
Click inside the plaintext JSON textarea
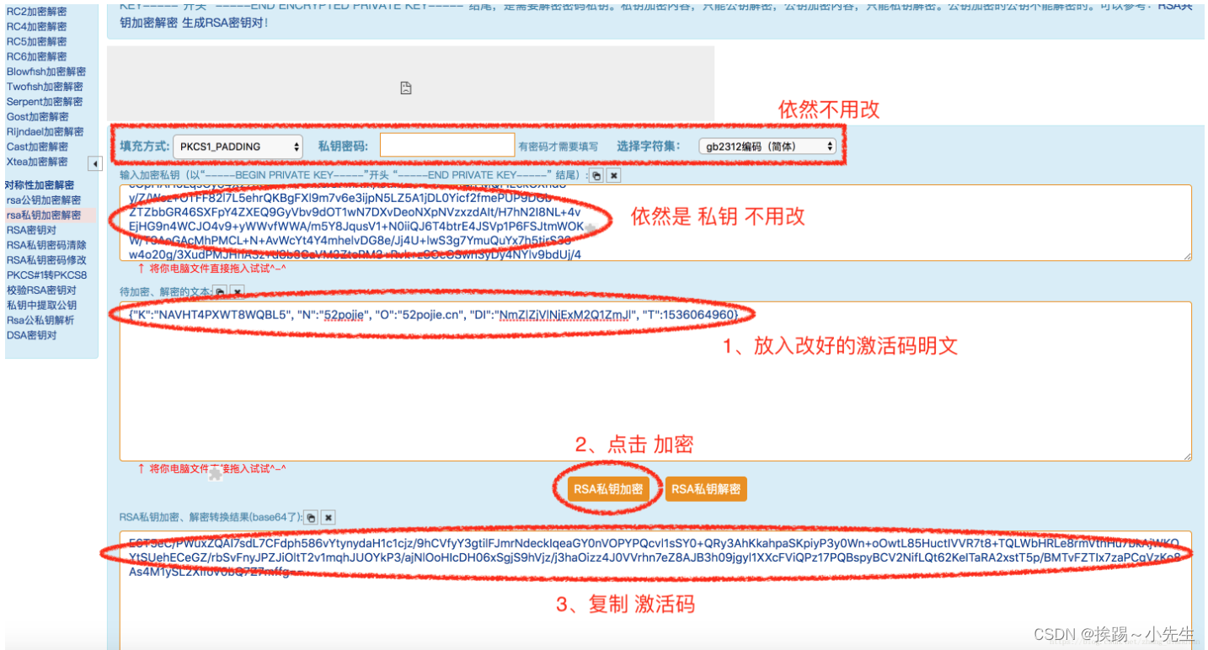pyautogui.click(x=655, y=381)
